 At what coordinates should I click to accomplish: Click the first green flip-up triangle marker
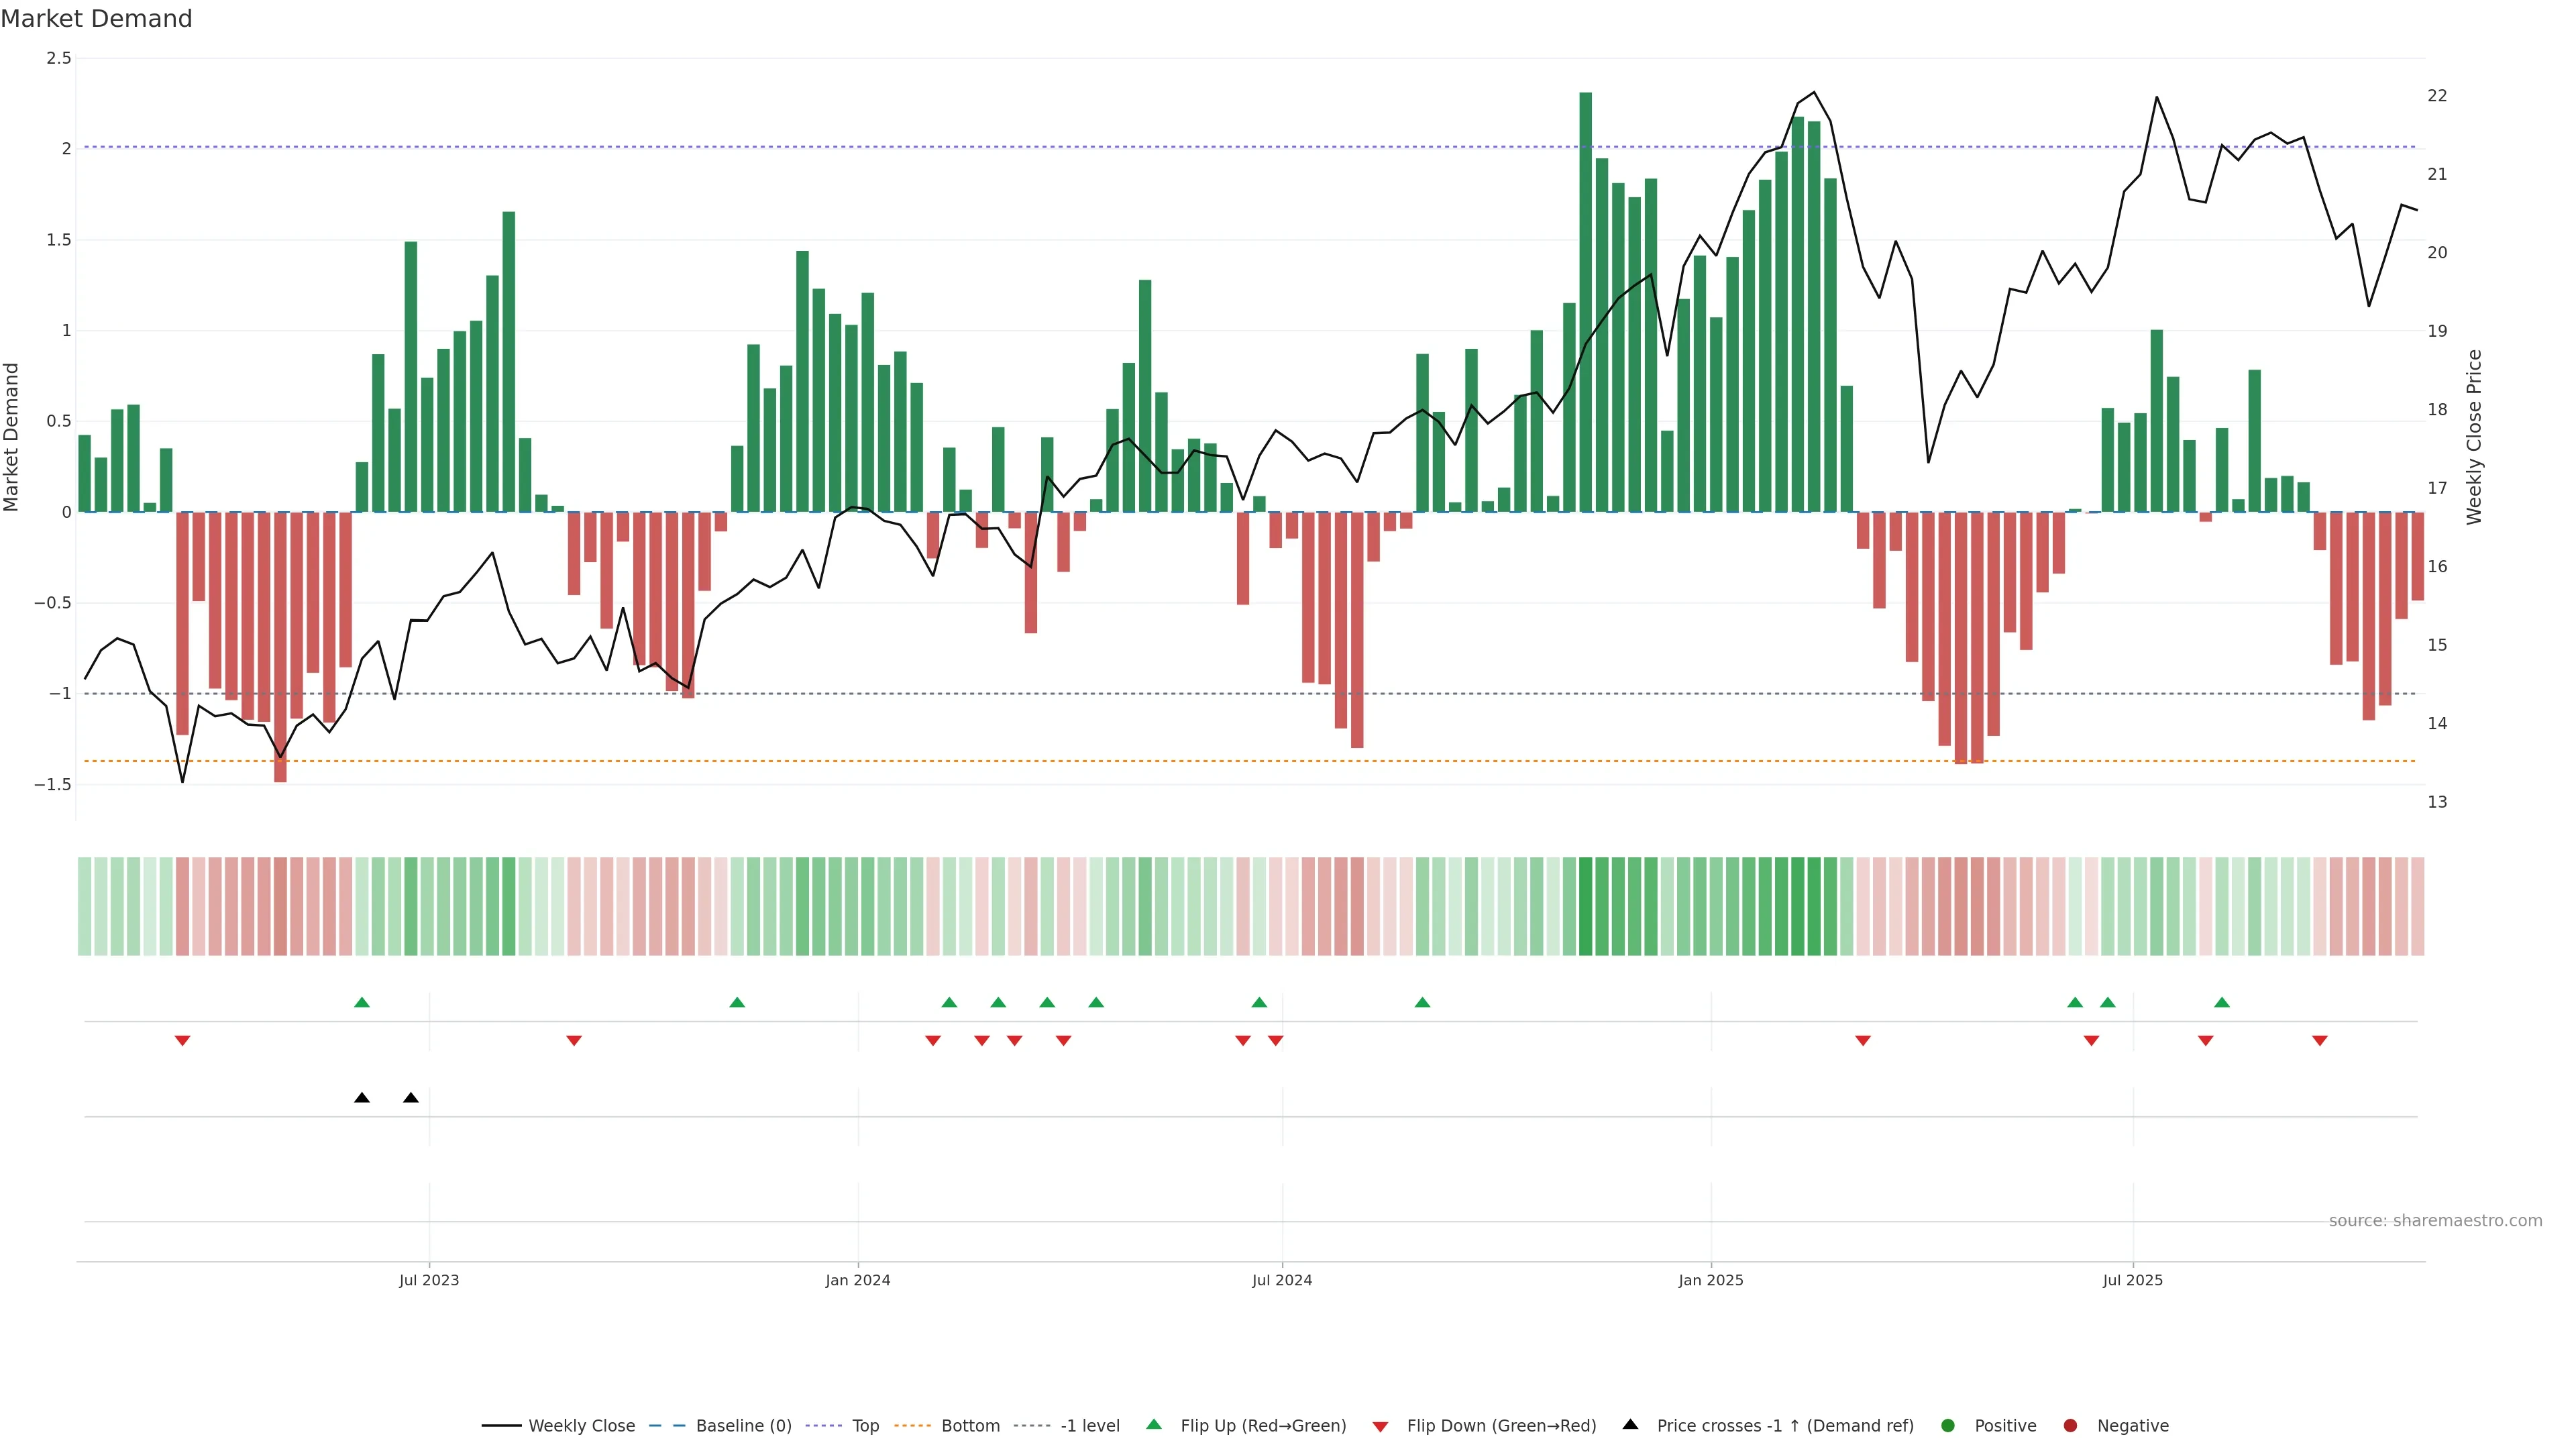coord(362,1002)
